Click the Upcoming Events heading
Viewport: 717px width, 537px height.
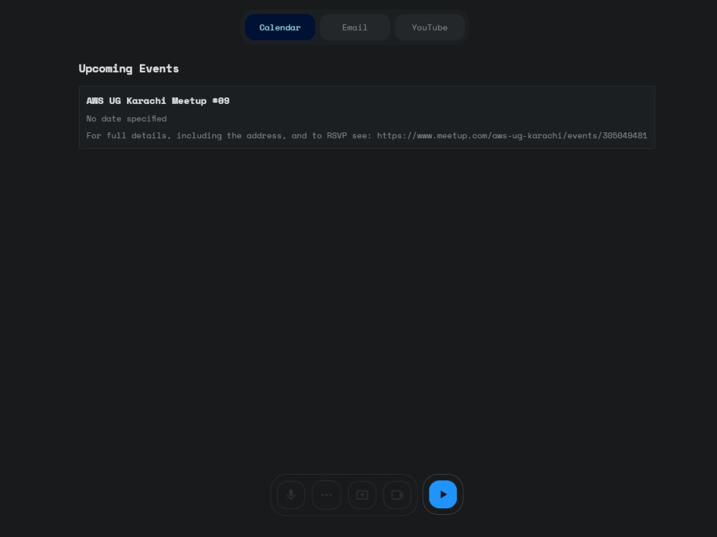(x=129, y=69)
